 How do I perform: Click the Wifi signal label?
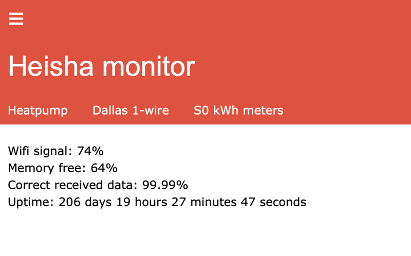[40, 151]
